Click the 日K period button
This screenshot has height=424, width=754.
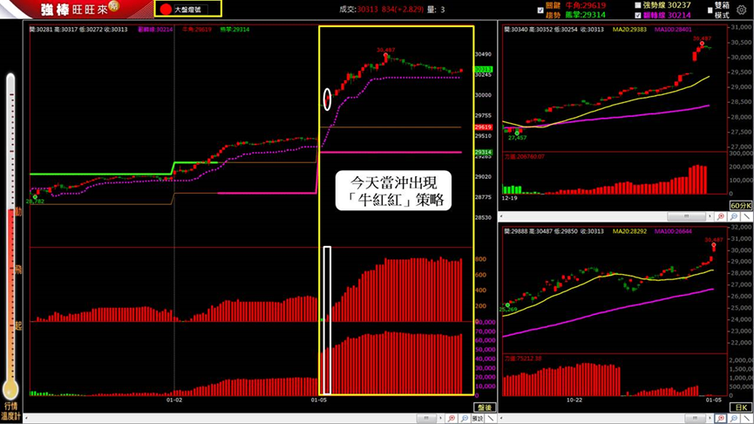741,407
